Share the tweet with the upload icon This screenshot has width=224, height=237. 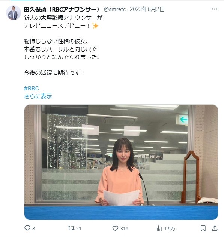pyautogui.click(x=215, y=228)
